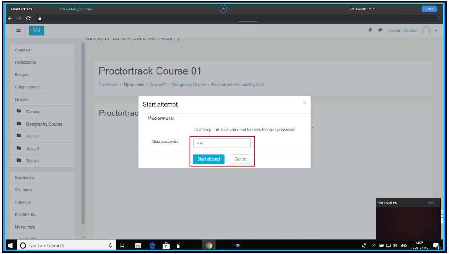The image size is (449, 254).
Task: Open Dashboard in the sidebar
Action: pyautogui.click(x=42, y=178)
